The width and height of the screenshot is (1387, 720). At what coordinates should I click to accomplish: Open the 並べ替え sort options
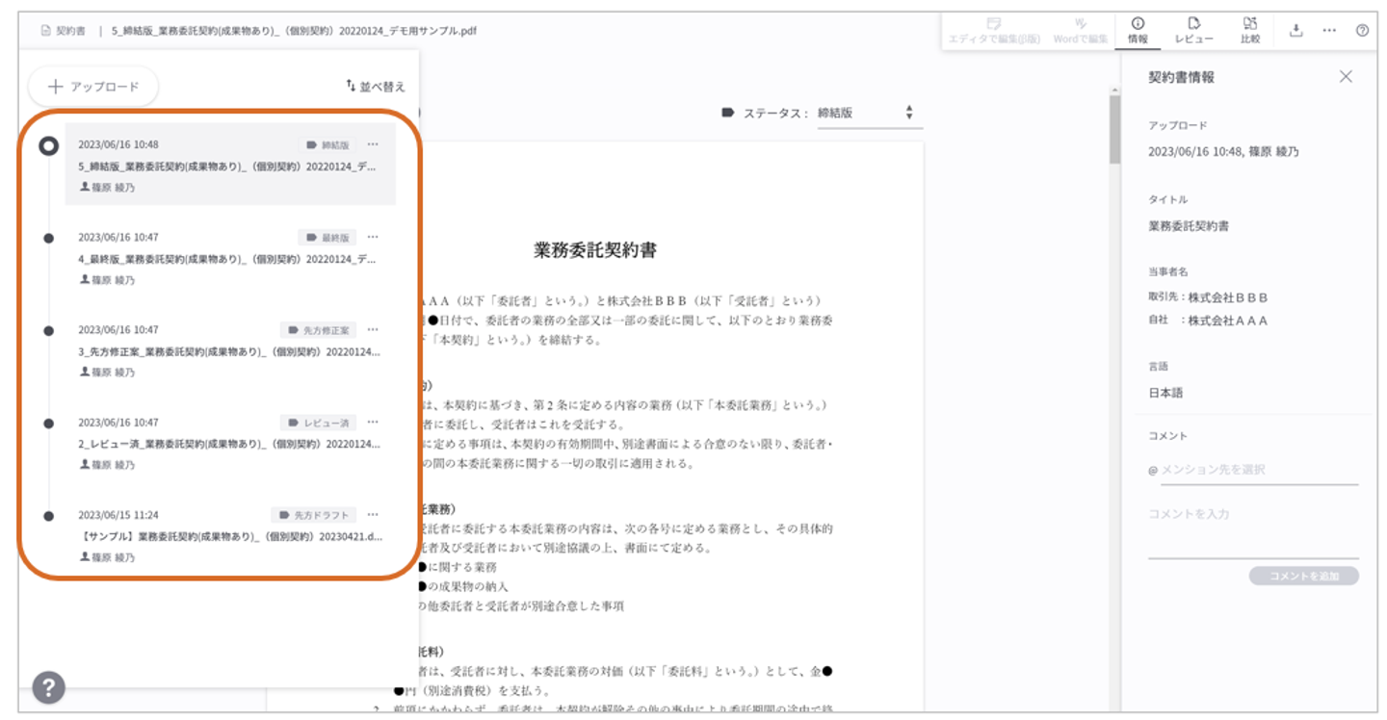(x=376, y=87)
